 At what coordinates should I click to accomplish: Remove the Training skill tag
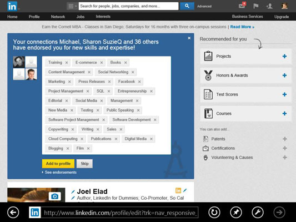click(67, 62)
